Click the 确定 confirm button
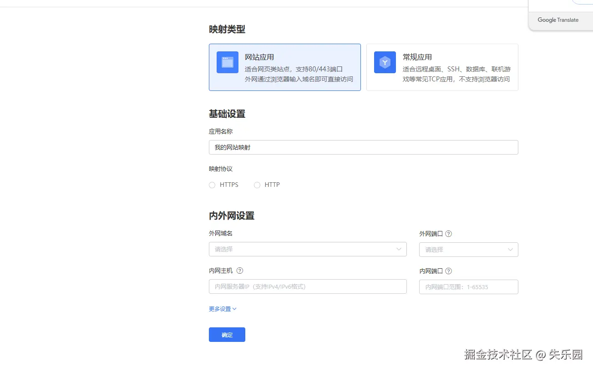Screen dimensions: 593x371 tap(227, 335)
